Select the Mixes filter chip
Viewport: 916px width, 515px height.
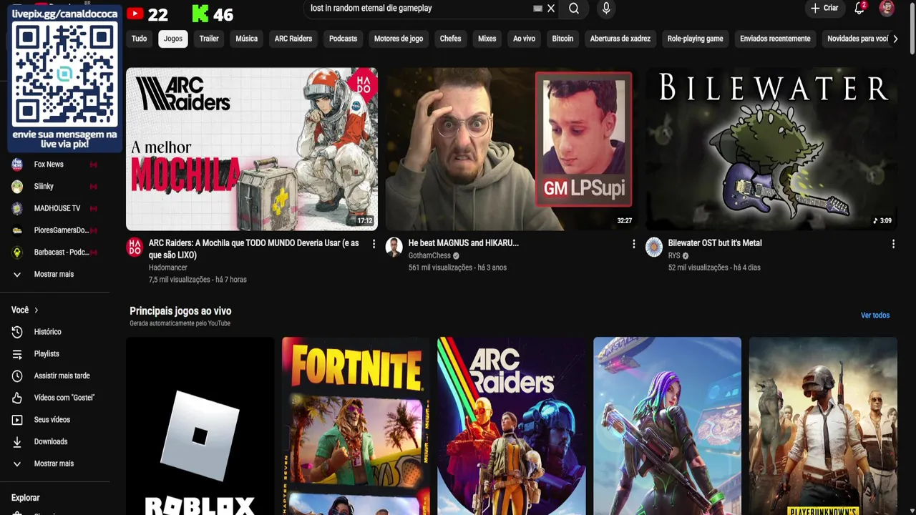487,39
